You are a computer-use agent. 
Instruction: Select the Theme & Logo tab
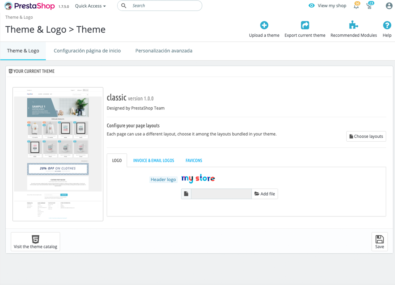coord(23,51)
